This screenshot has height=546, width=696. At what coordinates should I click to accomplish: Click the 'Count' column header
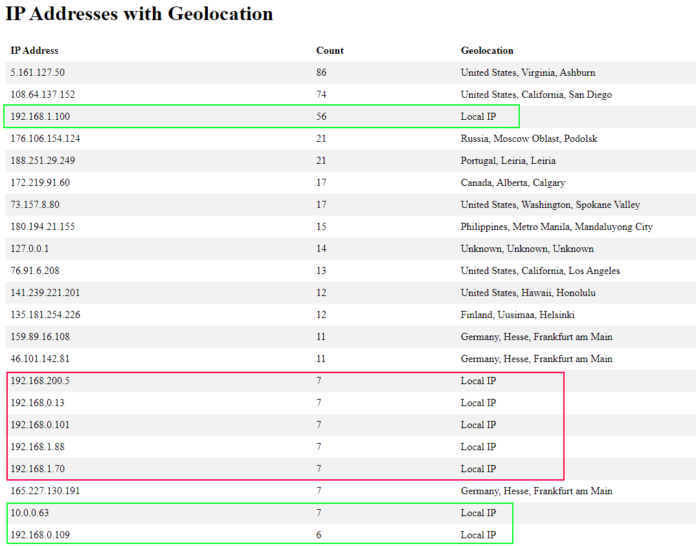(330, 51)
